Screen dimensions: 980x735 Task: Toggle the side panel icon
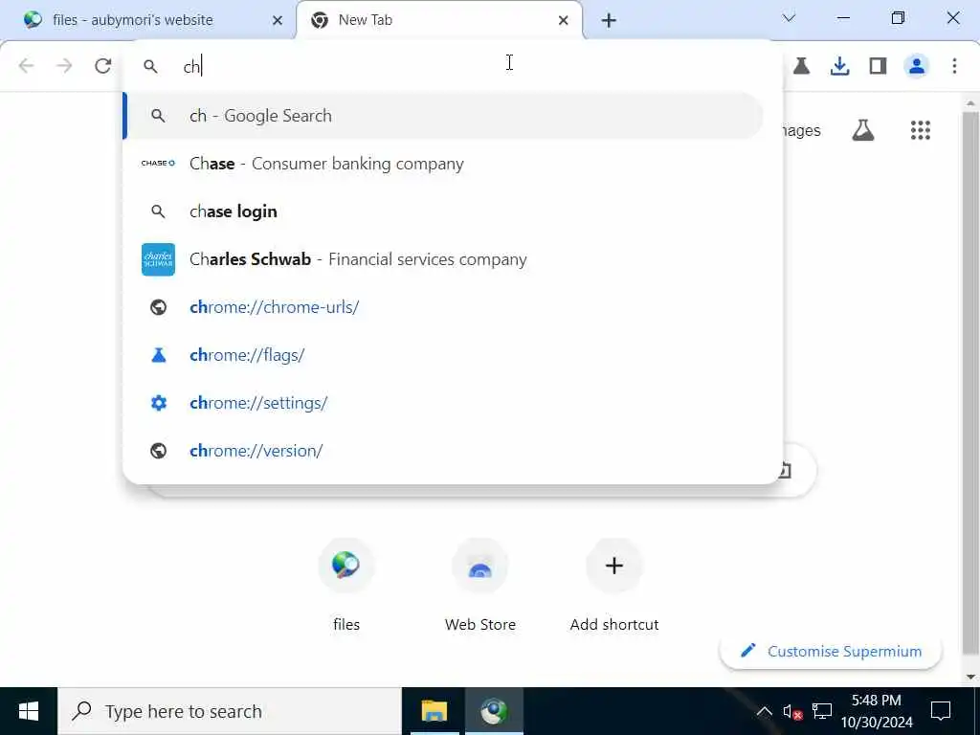pyautogui.click(x=879, y=66)
